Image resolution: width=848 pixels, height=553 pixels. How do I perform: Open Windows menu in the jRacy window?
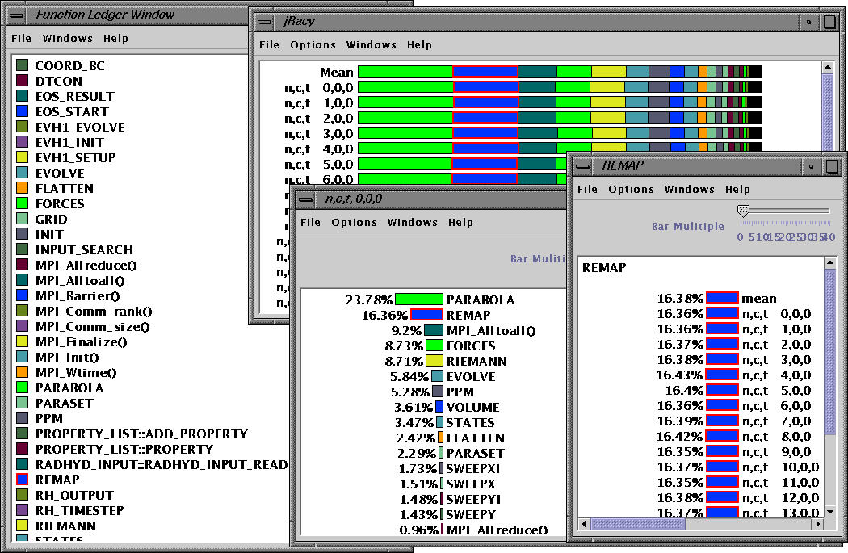[x=371, y=45]
